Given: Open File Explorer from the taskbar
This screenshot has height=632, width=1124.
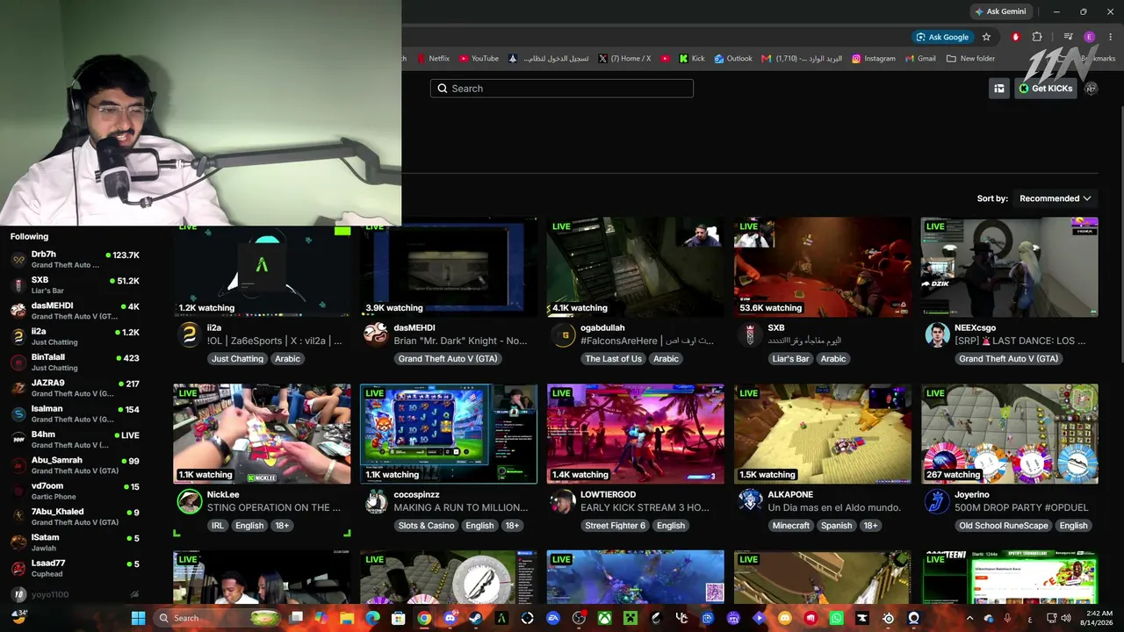Looking at the screenshot, I should (347, 618).
